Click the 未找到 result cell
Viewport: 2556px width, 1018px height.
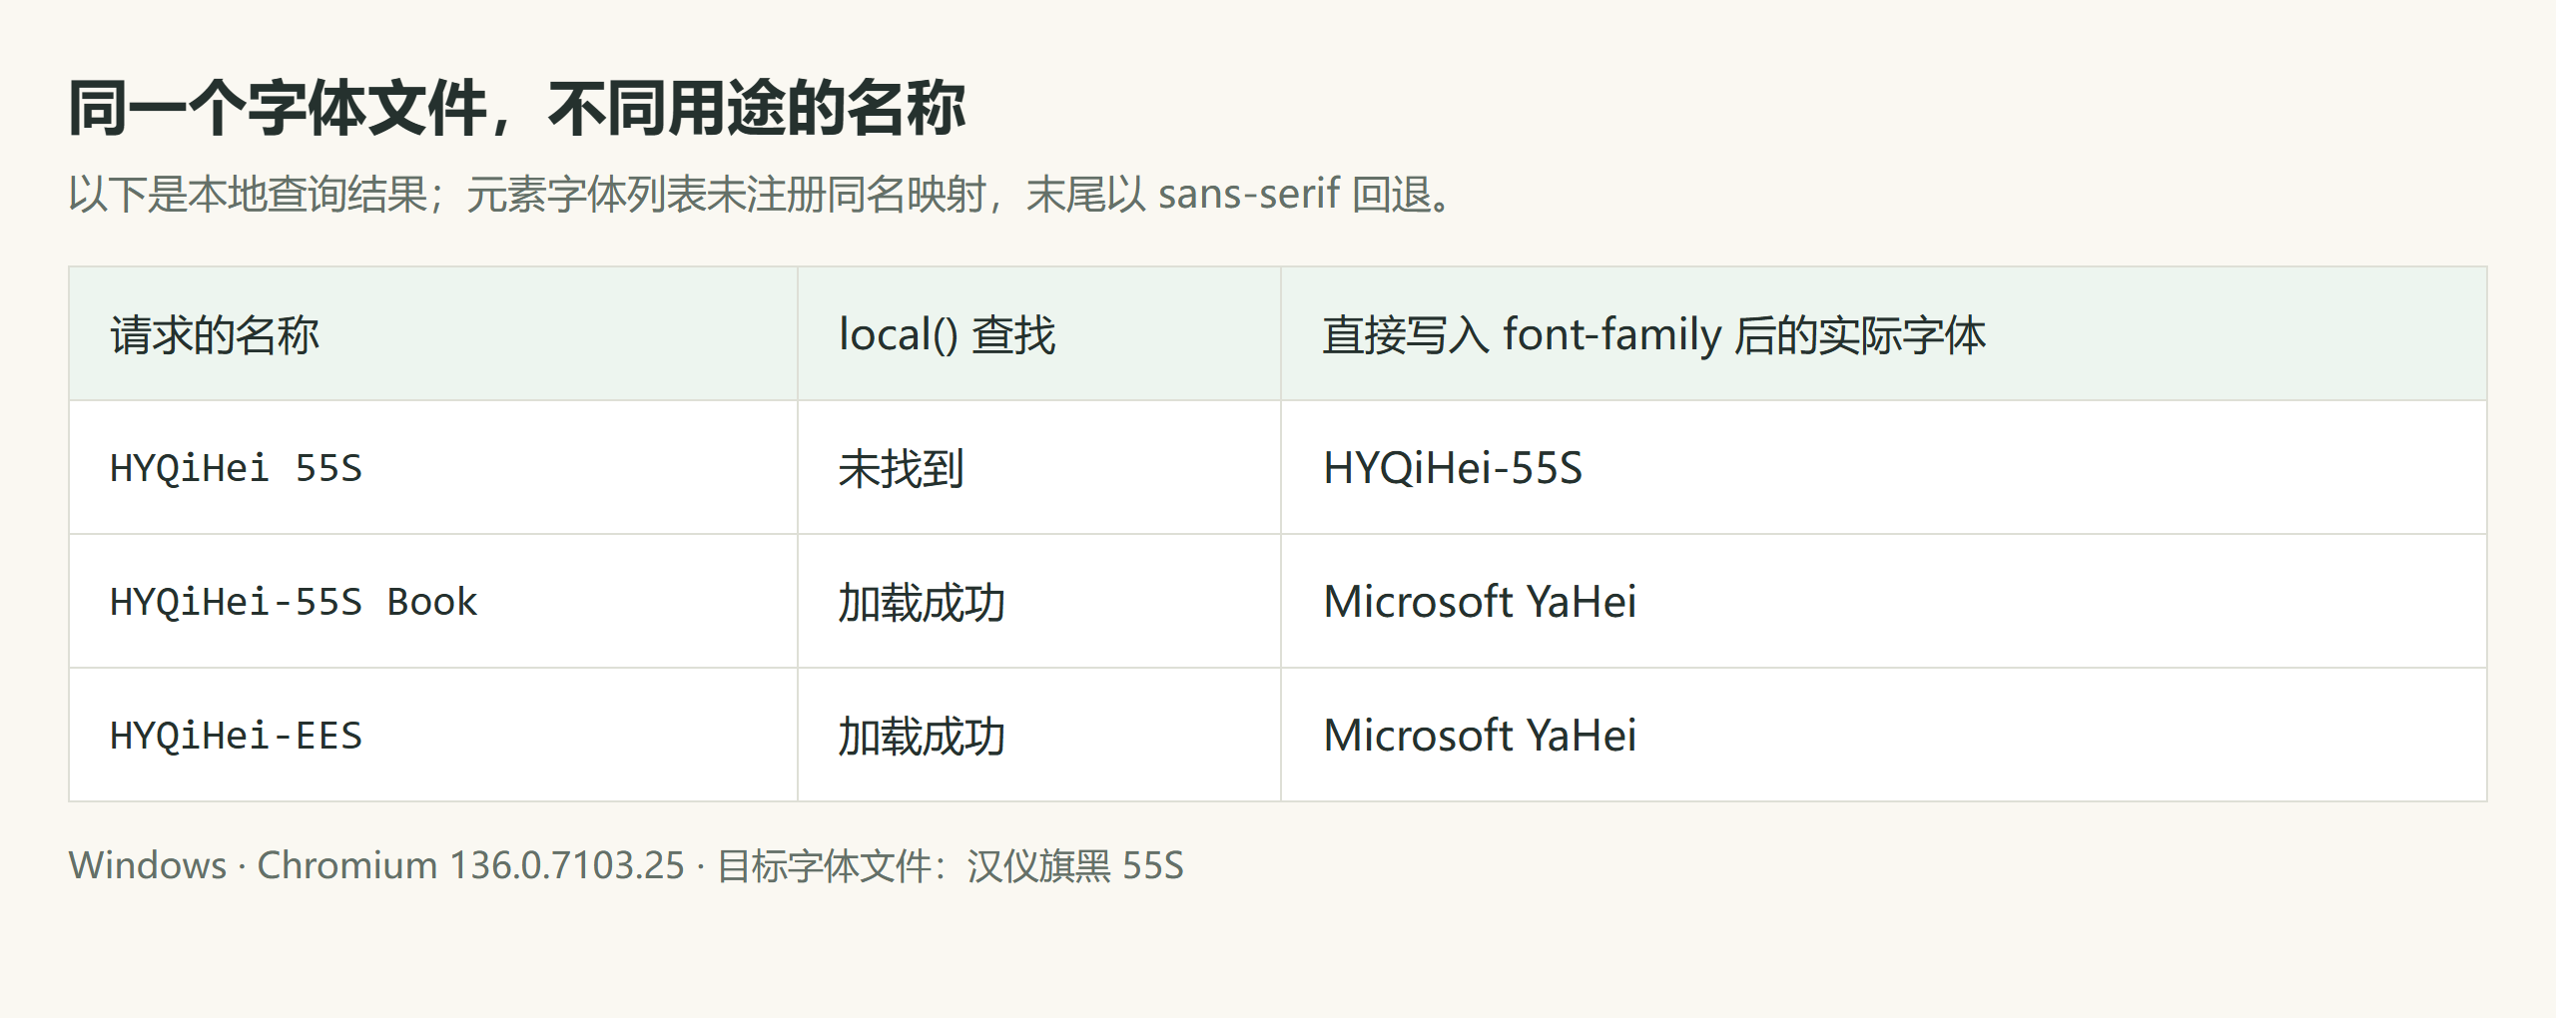point(1038,468)
